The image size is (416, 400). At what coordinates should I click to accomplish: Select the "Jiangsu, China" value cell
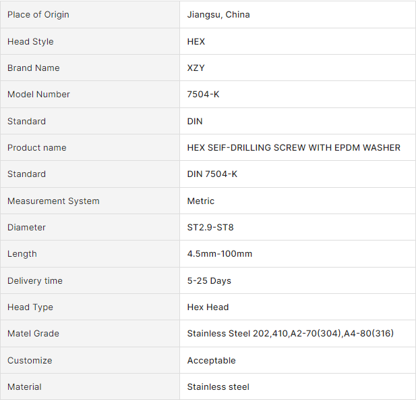coord(218,15)
